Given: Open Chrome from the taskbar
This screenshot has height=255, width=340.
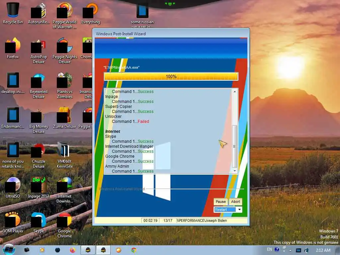Looking at the screenshot, I should [x=134, y=250].
